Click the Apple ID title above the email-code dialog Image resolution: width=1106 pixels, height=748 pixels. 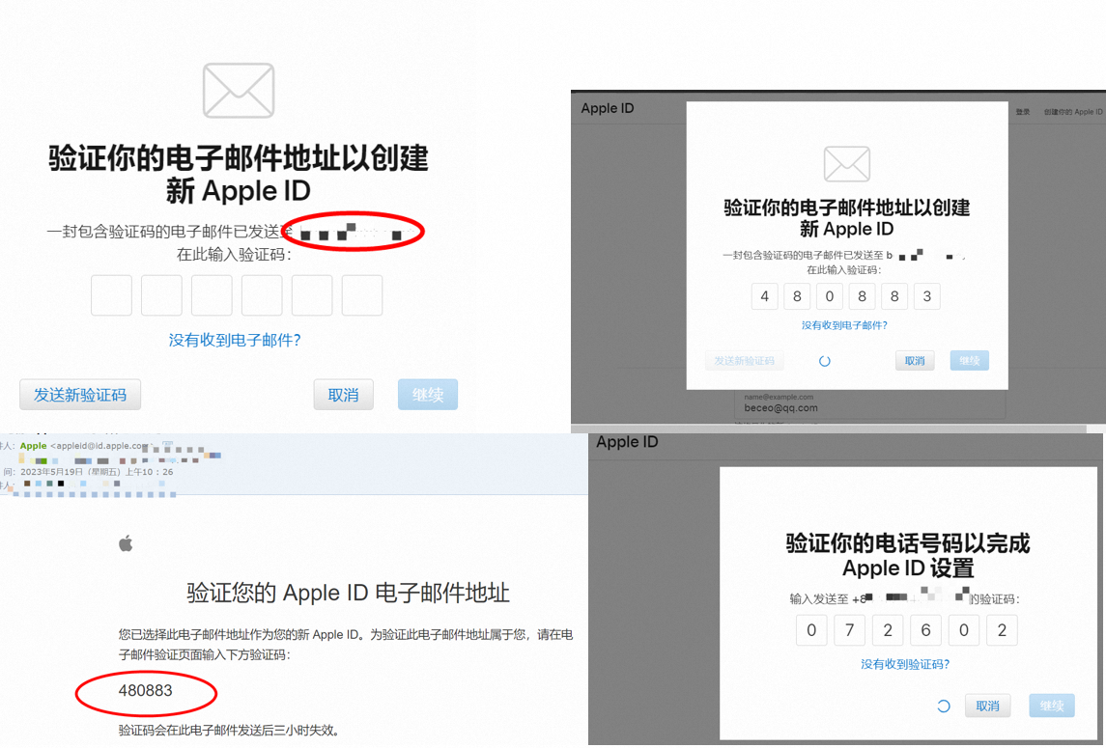[x=608, y=108]
